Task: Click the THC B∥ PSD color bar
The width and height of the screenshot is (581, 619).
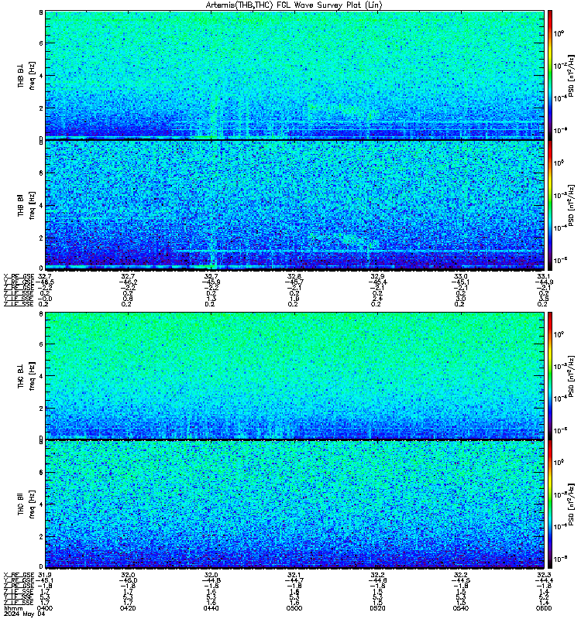Action: tap(550, 504)
